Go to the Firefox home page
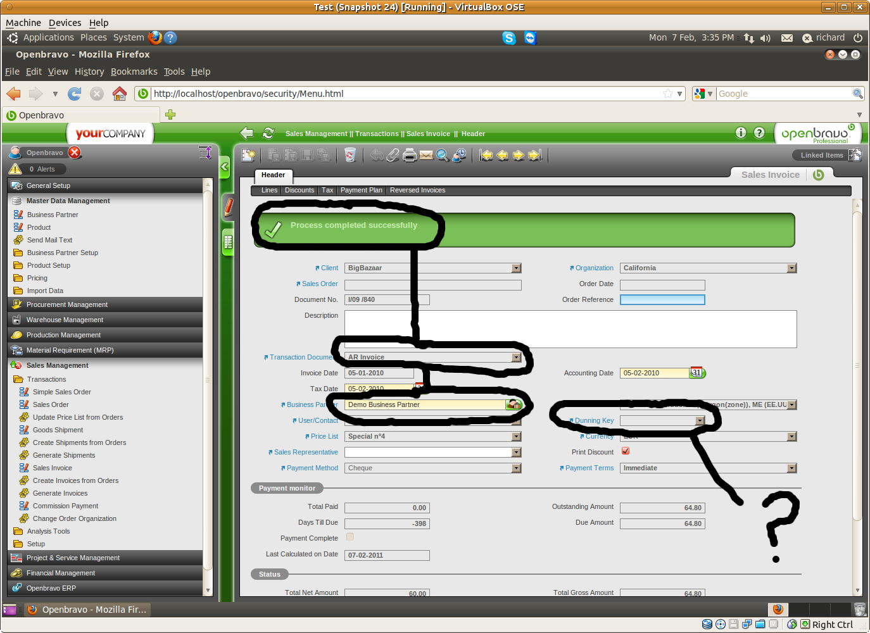The image size is (870, 633). point(120,94)
